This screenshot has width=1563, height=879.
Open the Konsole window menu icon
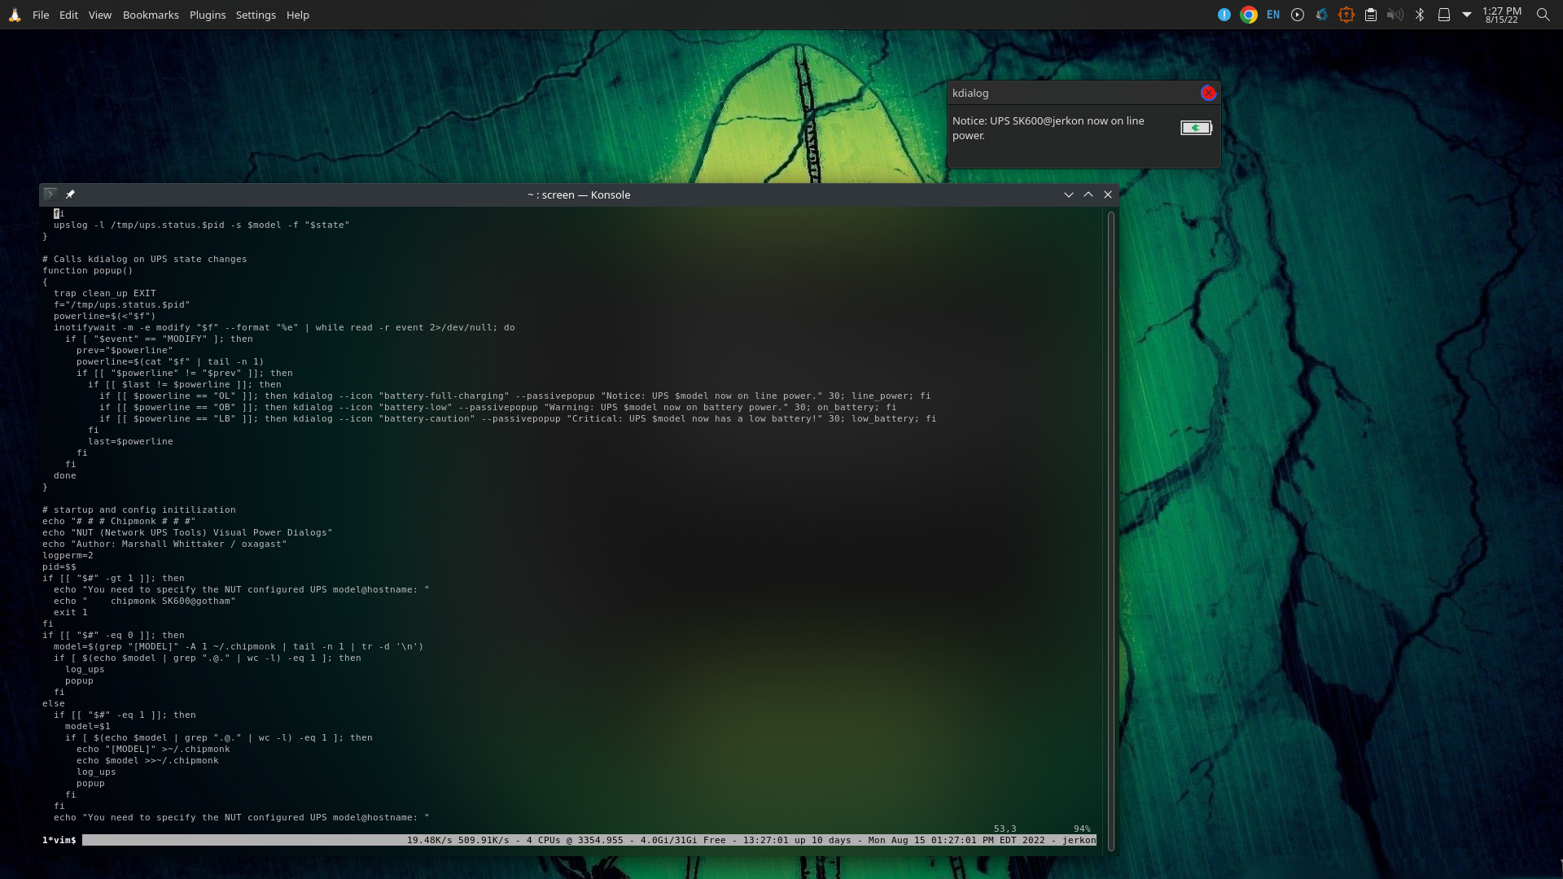pyautogui.click(x=50, y=195)
